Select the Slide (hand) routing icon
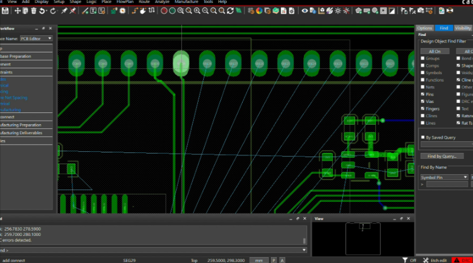This screenshot has width=473, height=263. (143, 11)
